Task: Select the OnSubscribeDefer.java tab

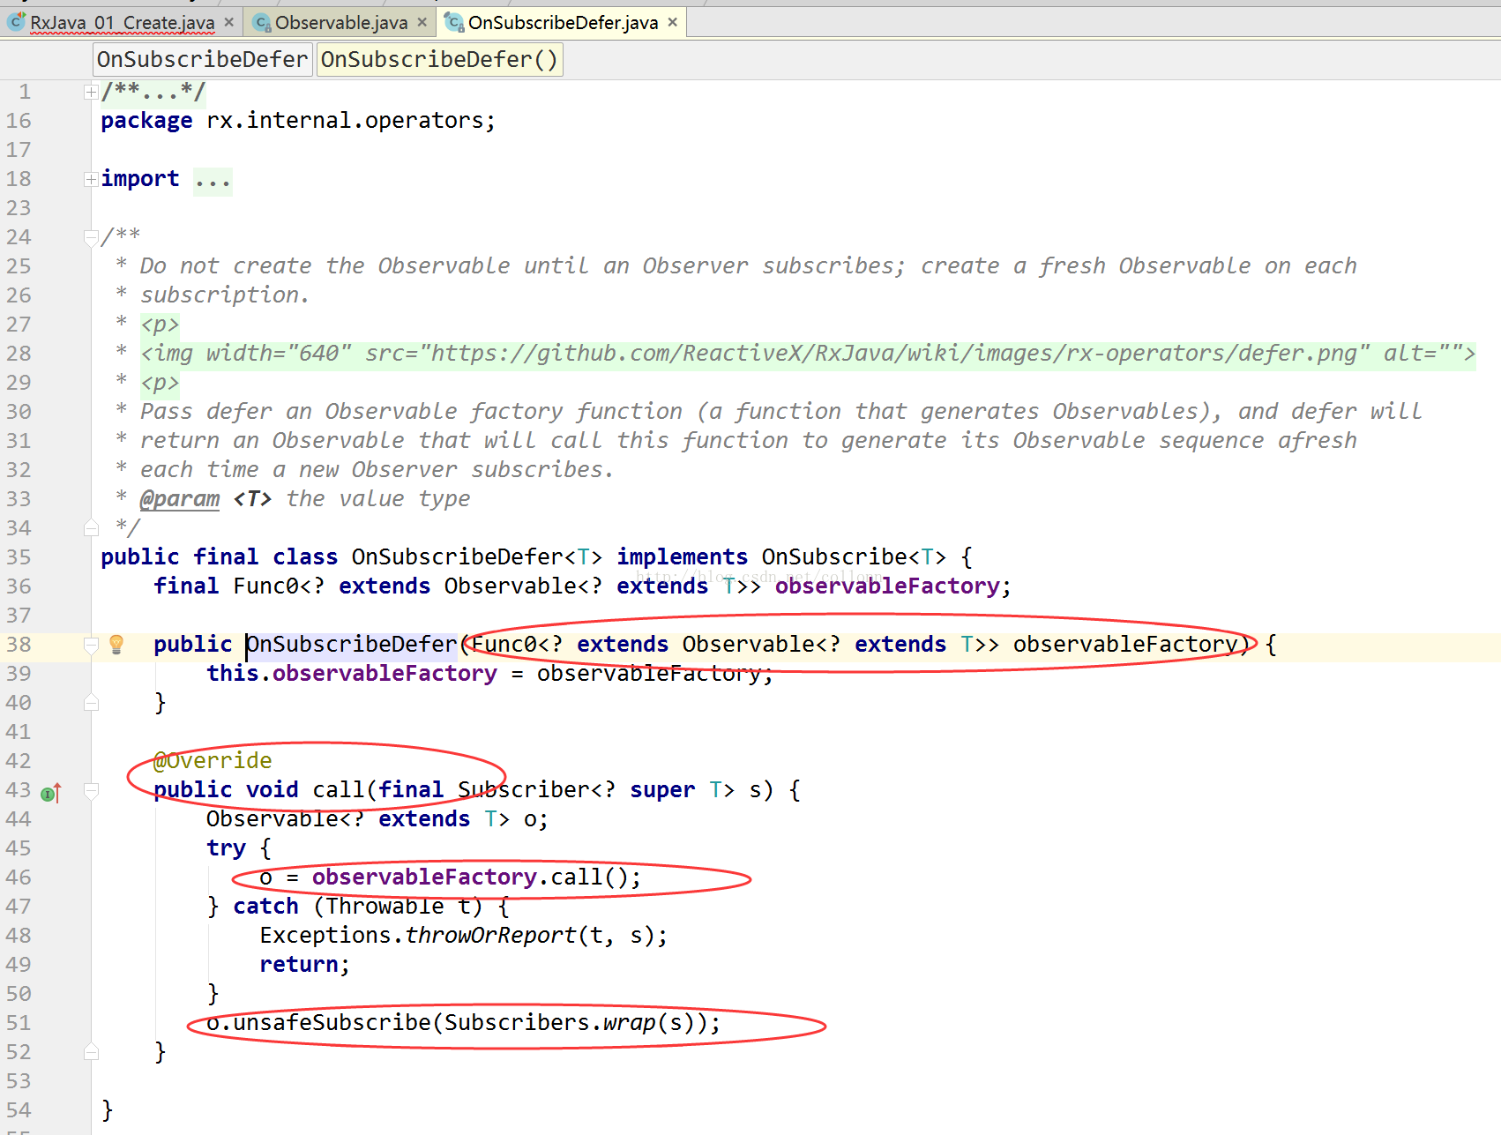Action: click(563, 22)
